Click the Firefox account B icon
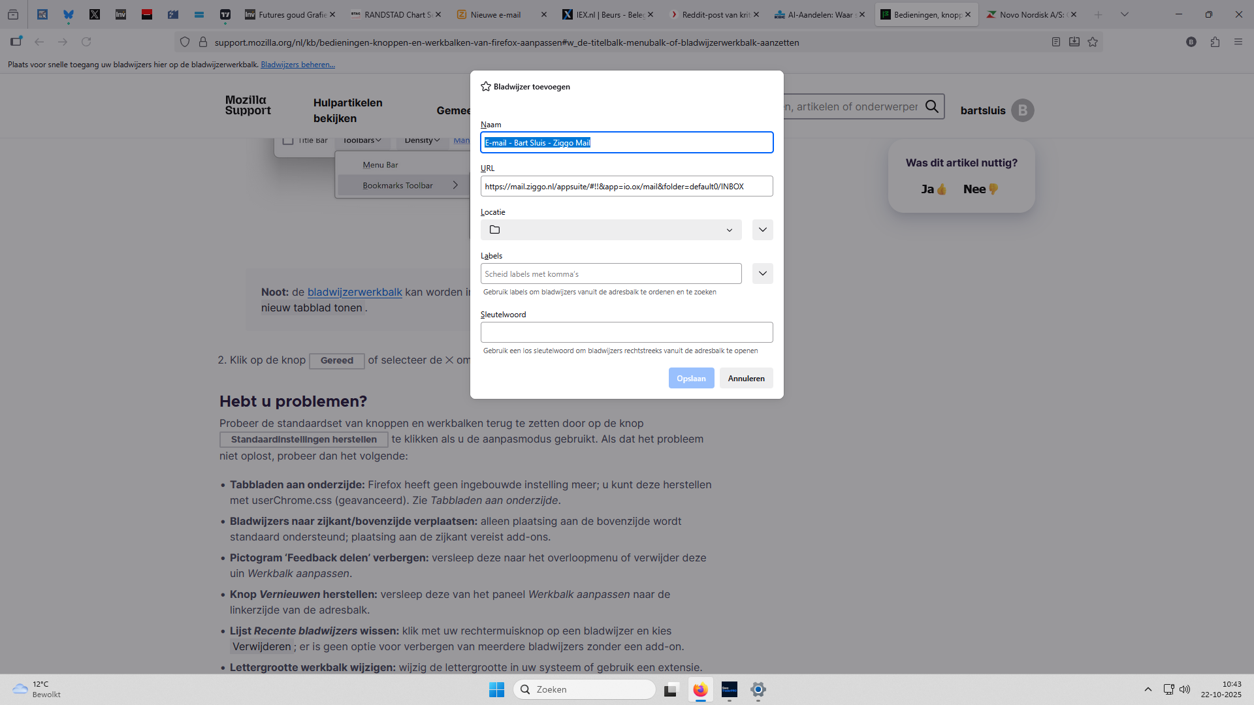1254x705 pixels. pos(1191,42)
